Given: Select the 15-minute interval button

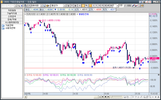Looking at the screenshot, I should point(102,5).
